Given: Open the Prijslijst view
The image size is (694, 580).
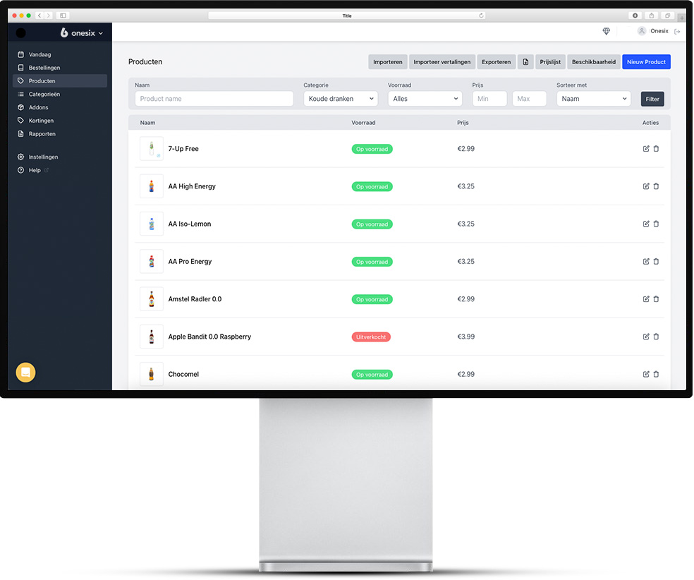Looking at the screenshot, I should click(x=549, y=61).
